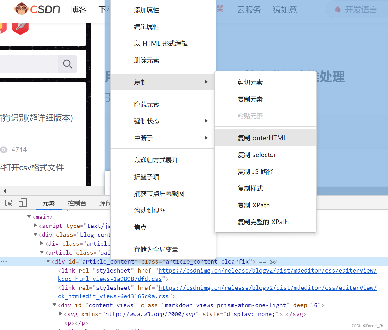The image size is (388, 330).
Task: Click the red pen badge icon
Action: click(20, 29)
